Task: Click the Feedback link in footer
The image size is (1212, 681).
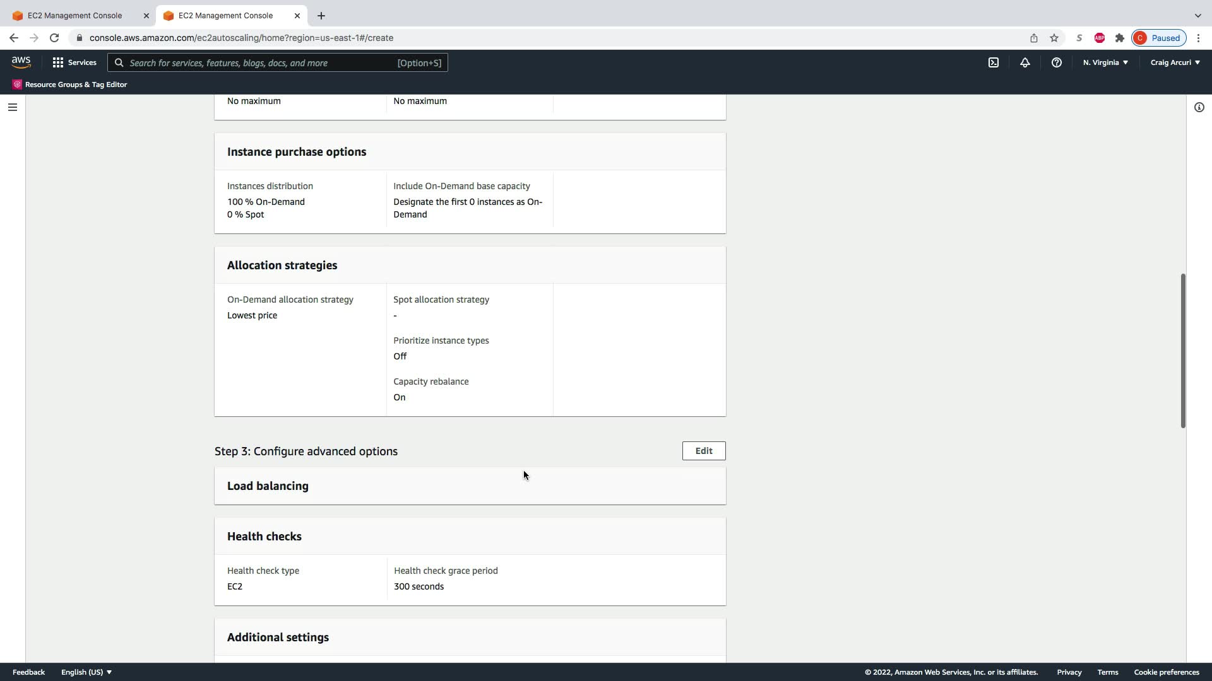Action: tap(28, 672)
